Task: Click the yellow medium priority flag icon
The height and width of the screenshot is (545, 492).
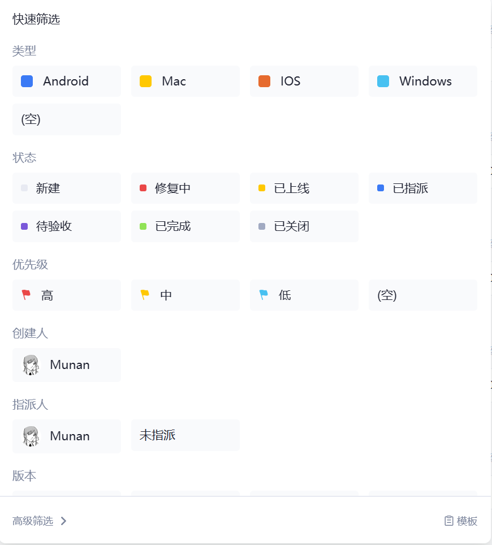Action: (x=145, y=295)
